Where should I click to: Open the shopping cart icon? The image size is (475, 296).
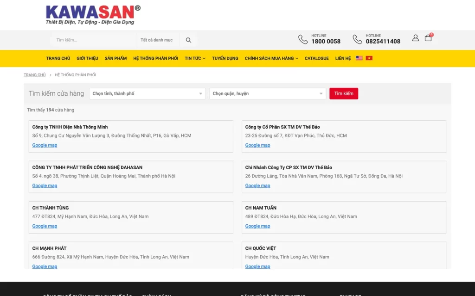(x=428, y=38)
